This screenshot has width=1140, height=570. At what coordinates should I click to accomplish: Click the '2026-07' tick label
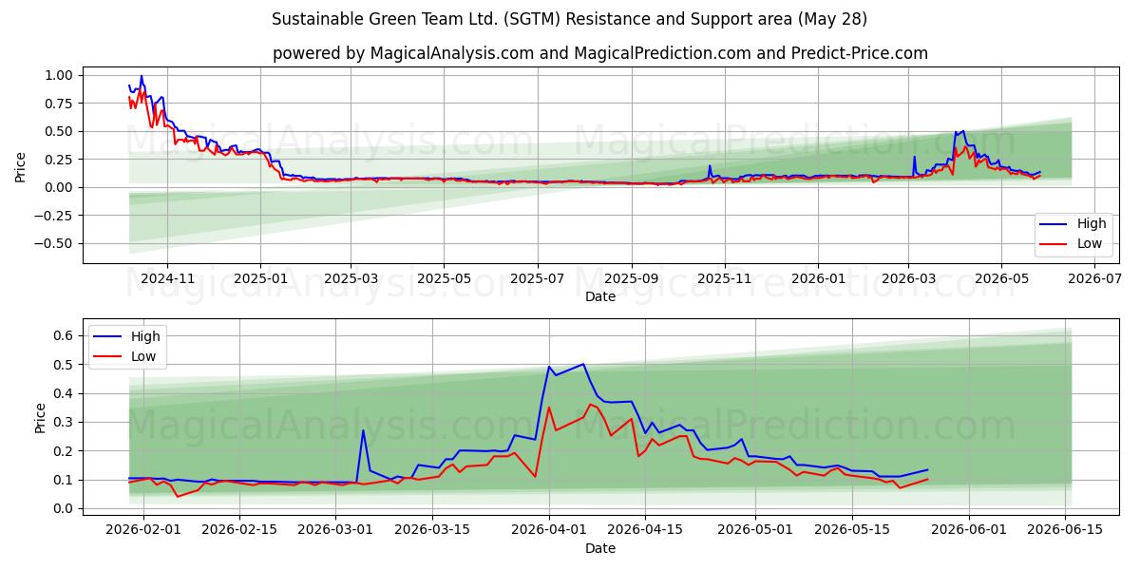[x=1094, y=278]
